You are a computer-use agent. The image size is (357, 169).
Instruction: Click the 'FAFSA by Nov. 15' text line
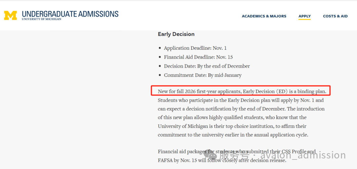point(221,161)
